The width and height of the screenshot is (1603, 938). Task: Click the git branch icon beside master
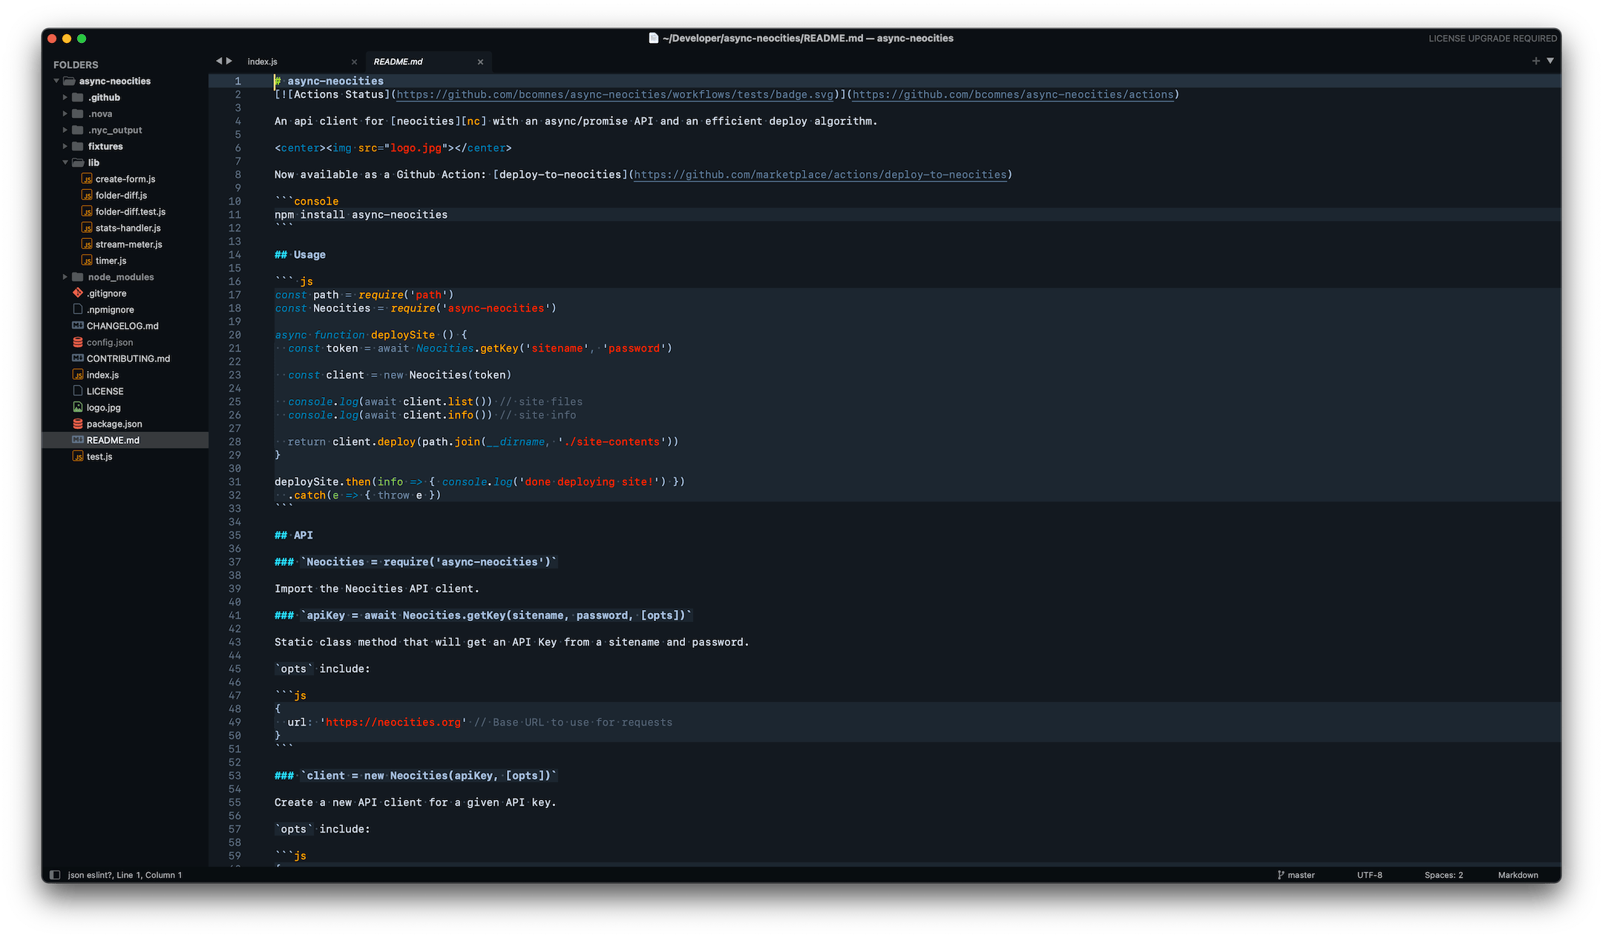1281,875
